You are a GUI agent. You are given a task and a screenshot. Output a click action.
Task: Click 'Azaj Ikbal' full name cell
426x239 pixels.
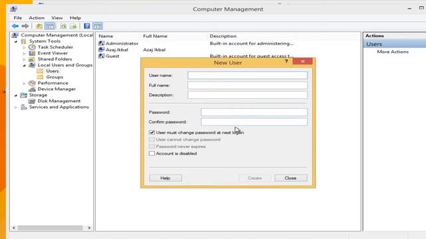tap(154, 50)
